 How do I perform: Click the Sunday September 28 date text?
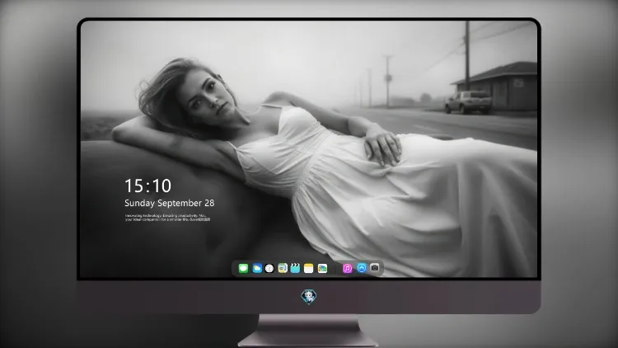[170, 203]
